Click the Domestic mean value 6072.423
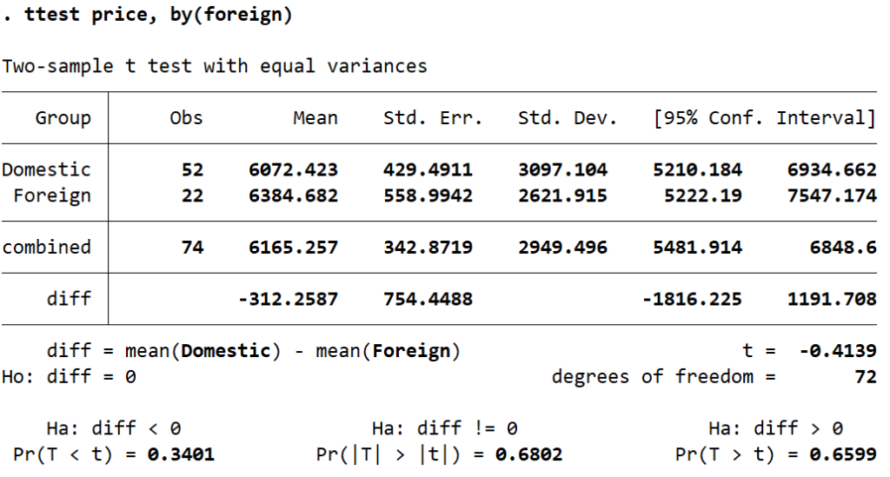This screenshot has width=890, height=477. point(293,169)
